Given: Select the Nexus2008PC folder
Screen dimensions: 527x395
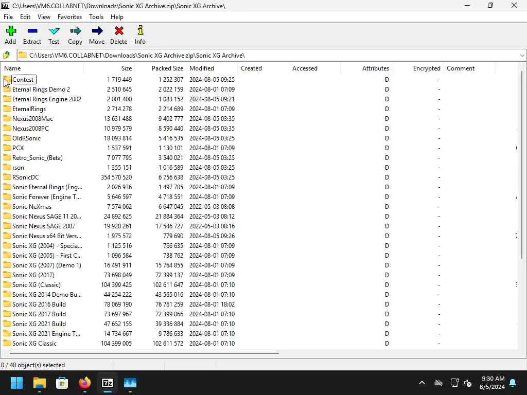Looking at the screenshot, I should [30, 128].
